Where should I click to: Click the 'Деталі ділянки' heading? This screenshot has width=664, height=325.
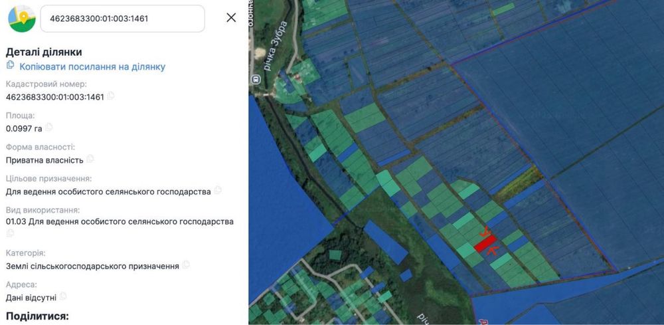tap(44, 52)
